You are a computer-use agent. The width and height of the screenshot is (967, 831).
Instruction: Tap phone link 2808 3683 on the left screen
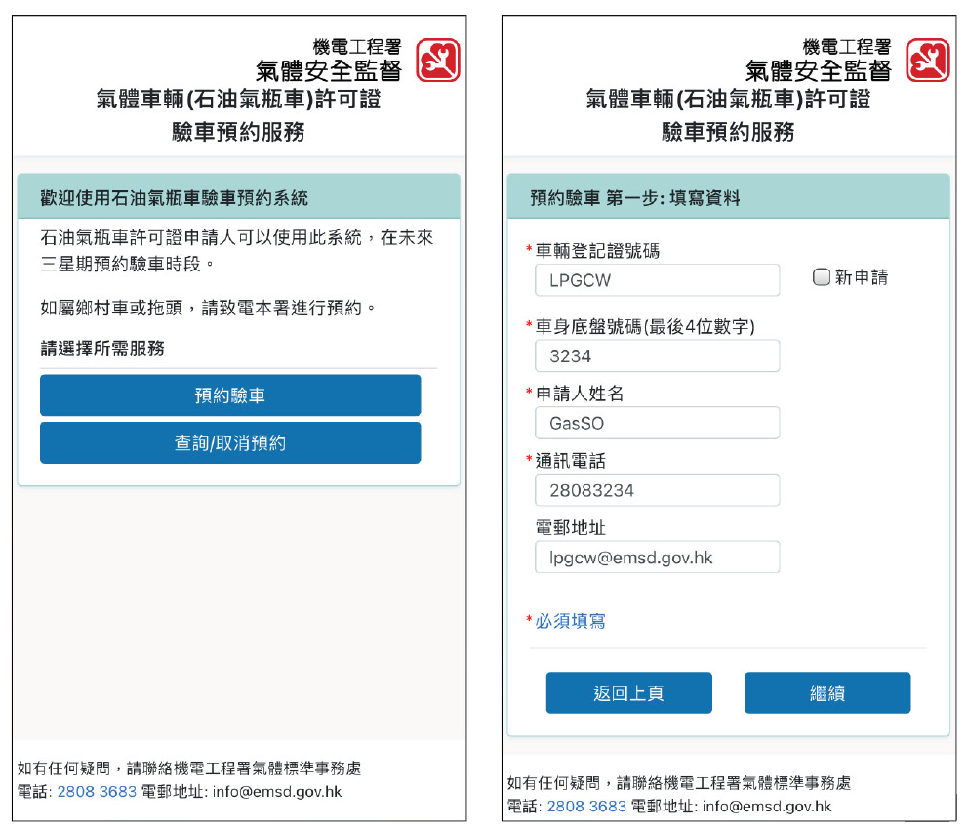coord(97,792)
